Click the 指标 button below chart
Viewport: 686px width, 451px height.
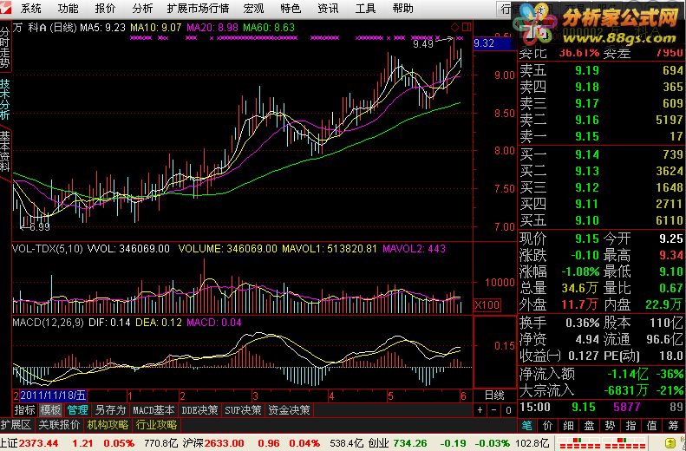[24, 410]
